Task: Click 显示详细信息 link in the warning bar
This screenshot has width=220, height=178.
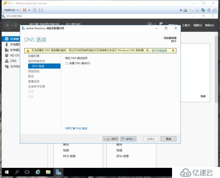Action: [x=159, y=51]
